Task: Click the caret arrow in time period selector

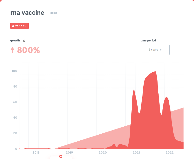Action: [161, 50]
